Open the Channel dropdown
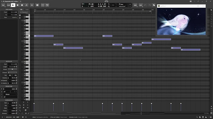 [x=12, y=73]
